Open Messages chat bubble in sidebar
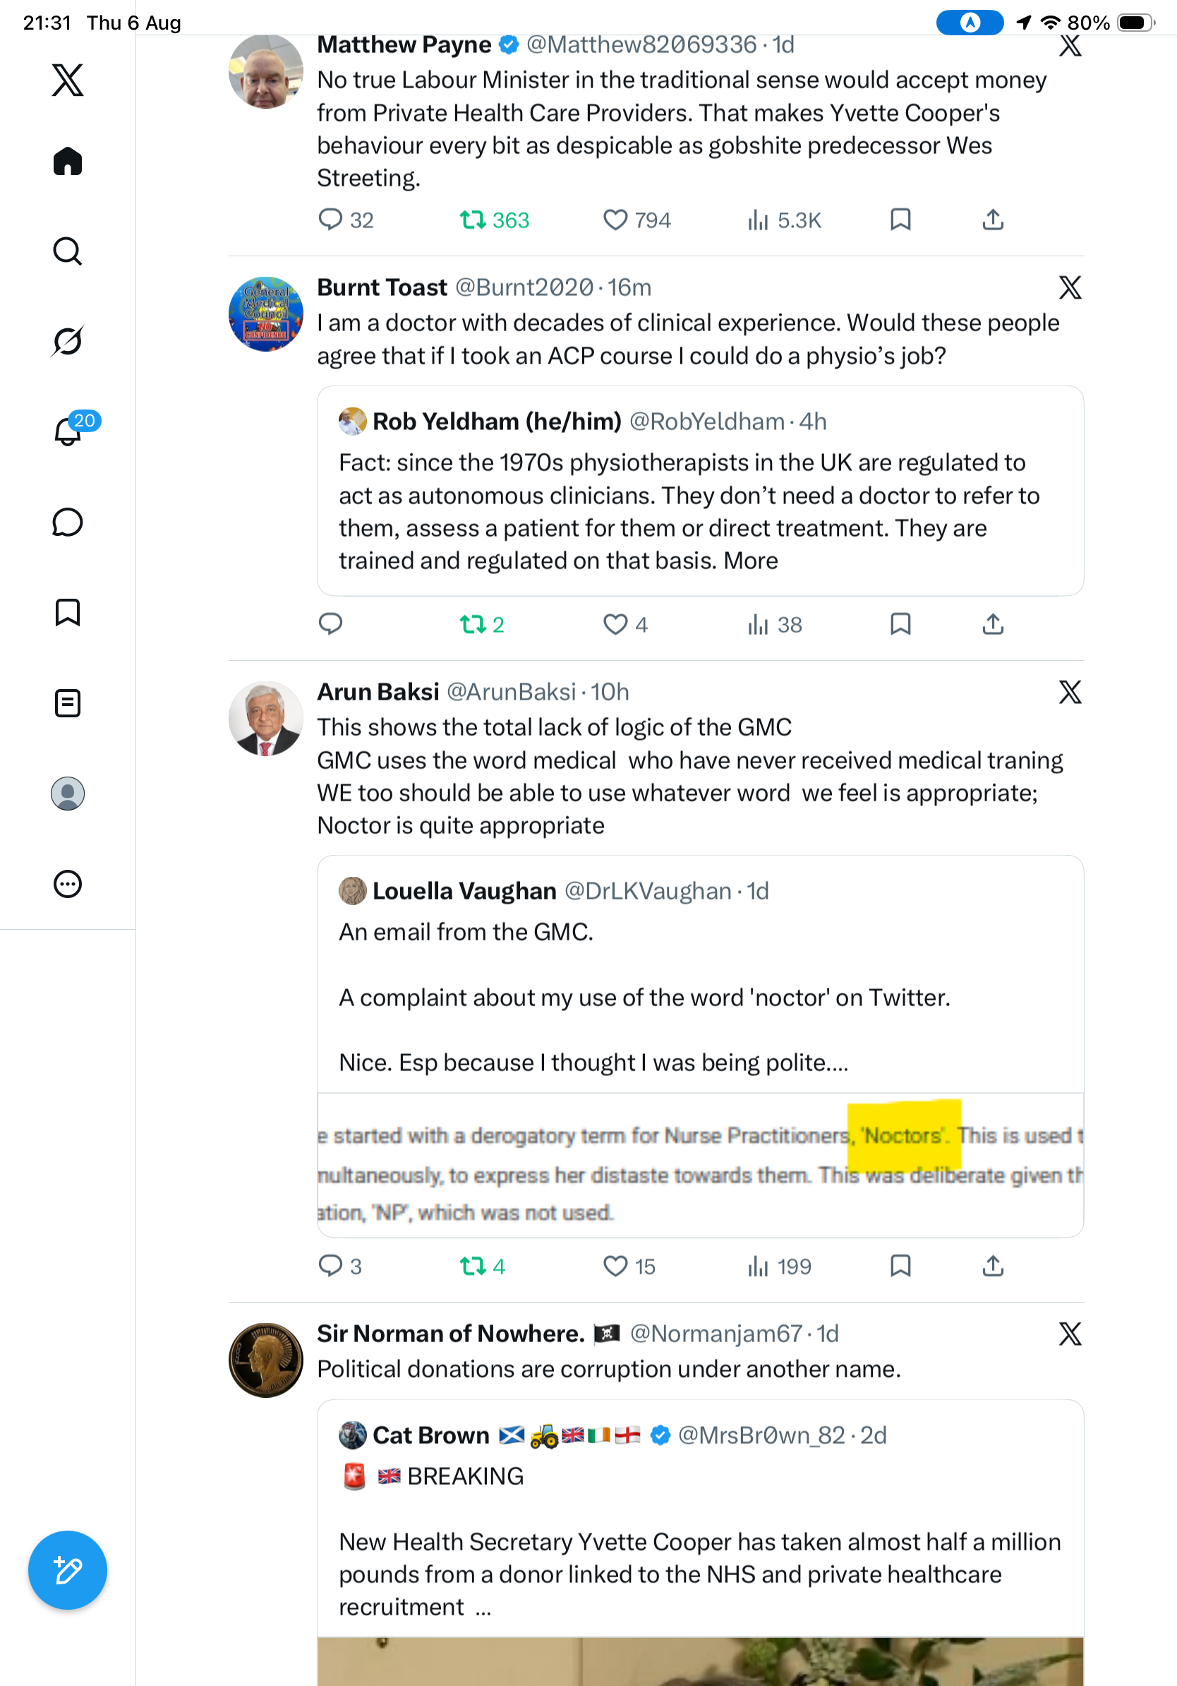Viewport: 1177px width, 1686px height. pyautogui.click(x=68, y=522)
